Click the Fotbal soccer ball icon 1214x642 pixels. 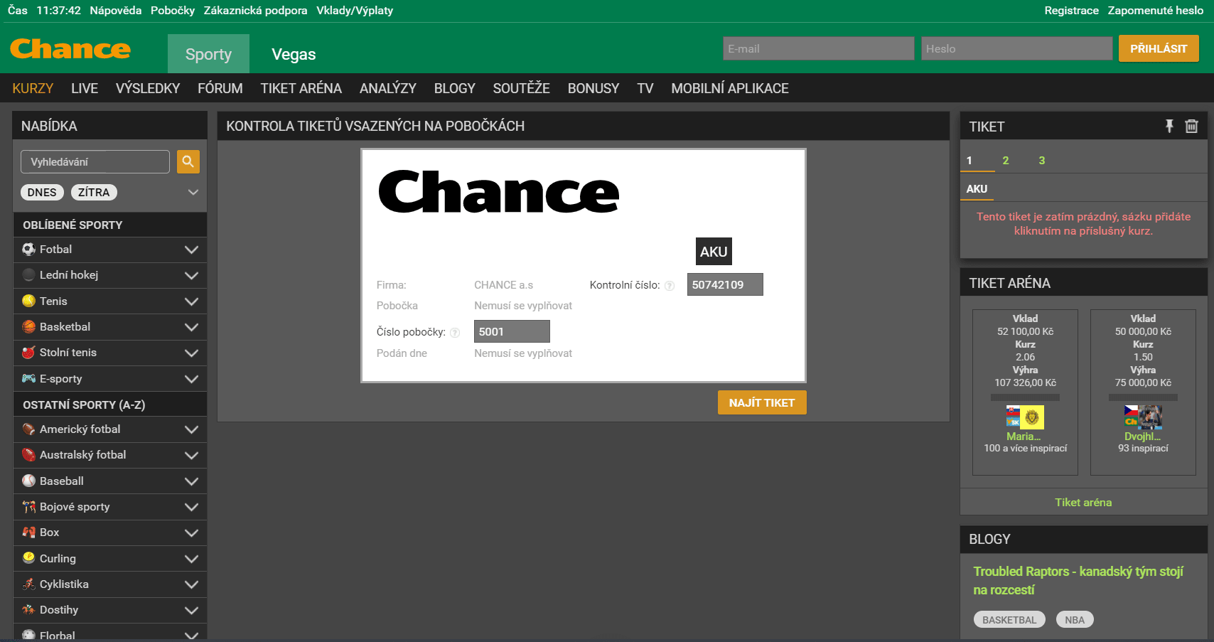click(x=28, y=250)
